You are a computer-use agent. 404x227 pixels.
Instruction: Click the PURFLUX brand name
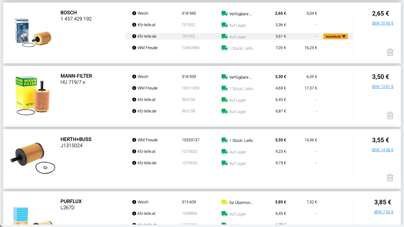pyautogui.click(x=71, y=201)
